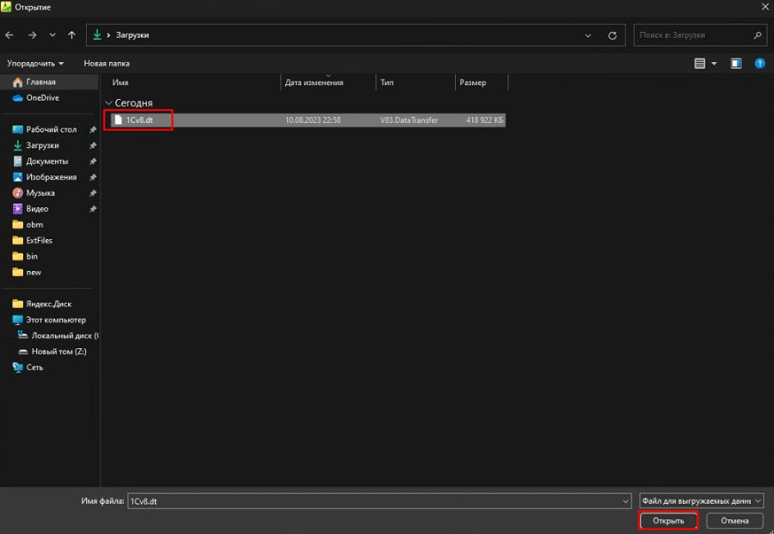774x534 pixels.
Task: Refresh the Загрузки folder
Action: point(612,35)
